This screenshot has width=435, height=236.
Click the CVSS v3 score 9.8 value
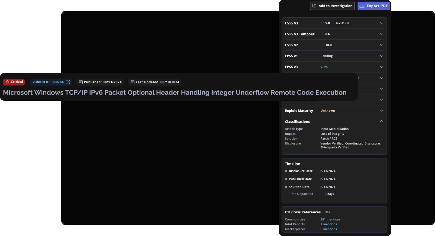(328, 23)
